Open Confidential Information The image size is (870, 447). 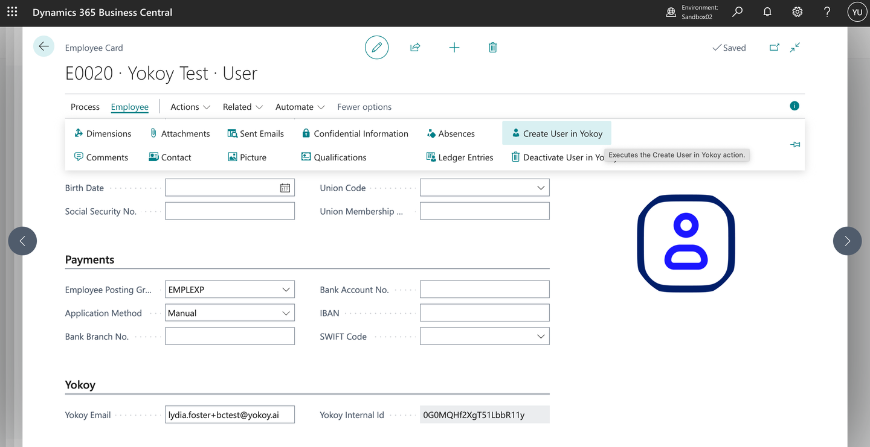355,133
